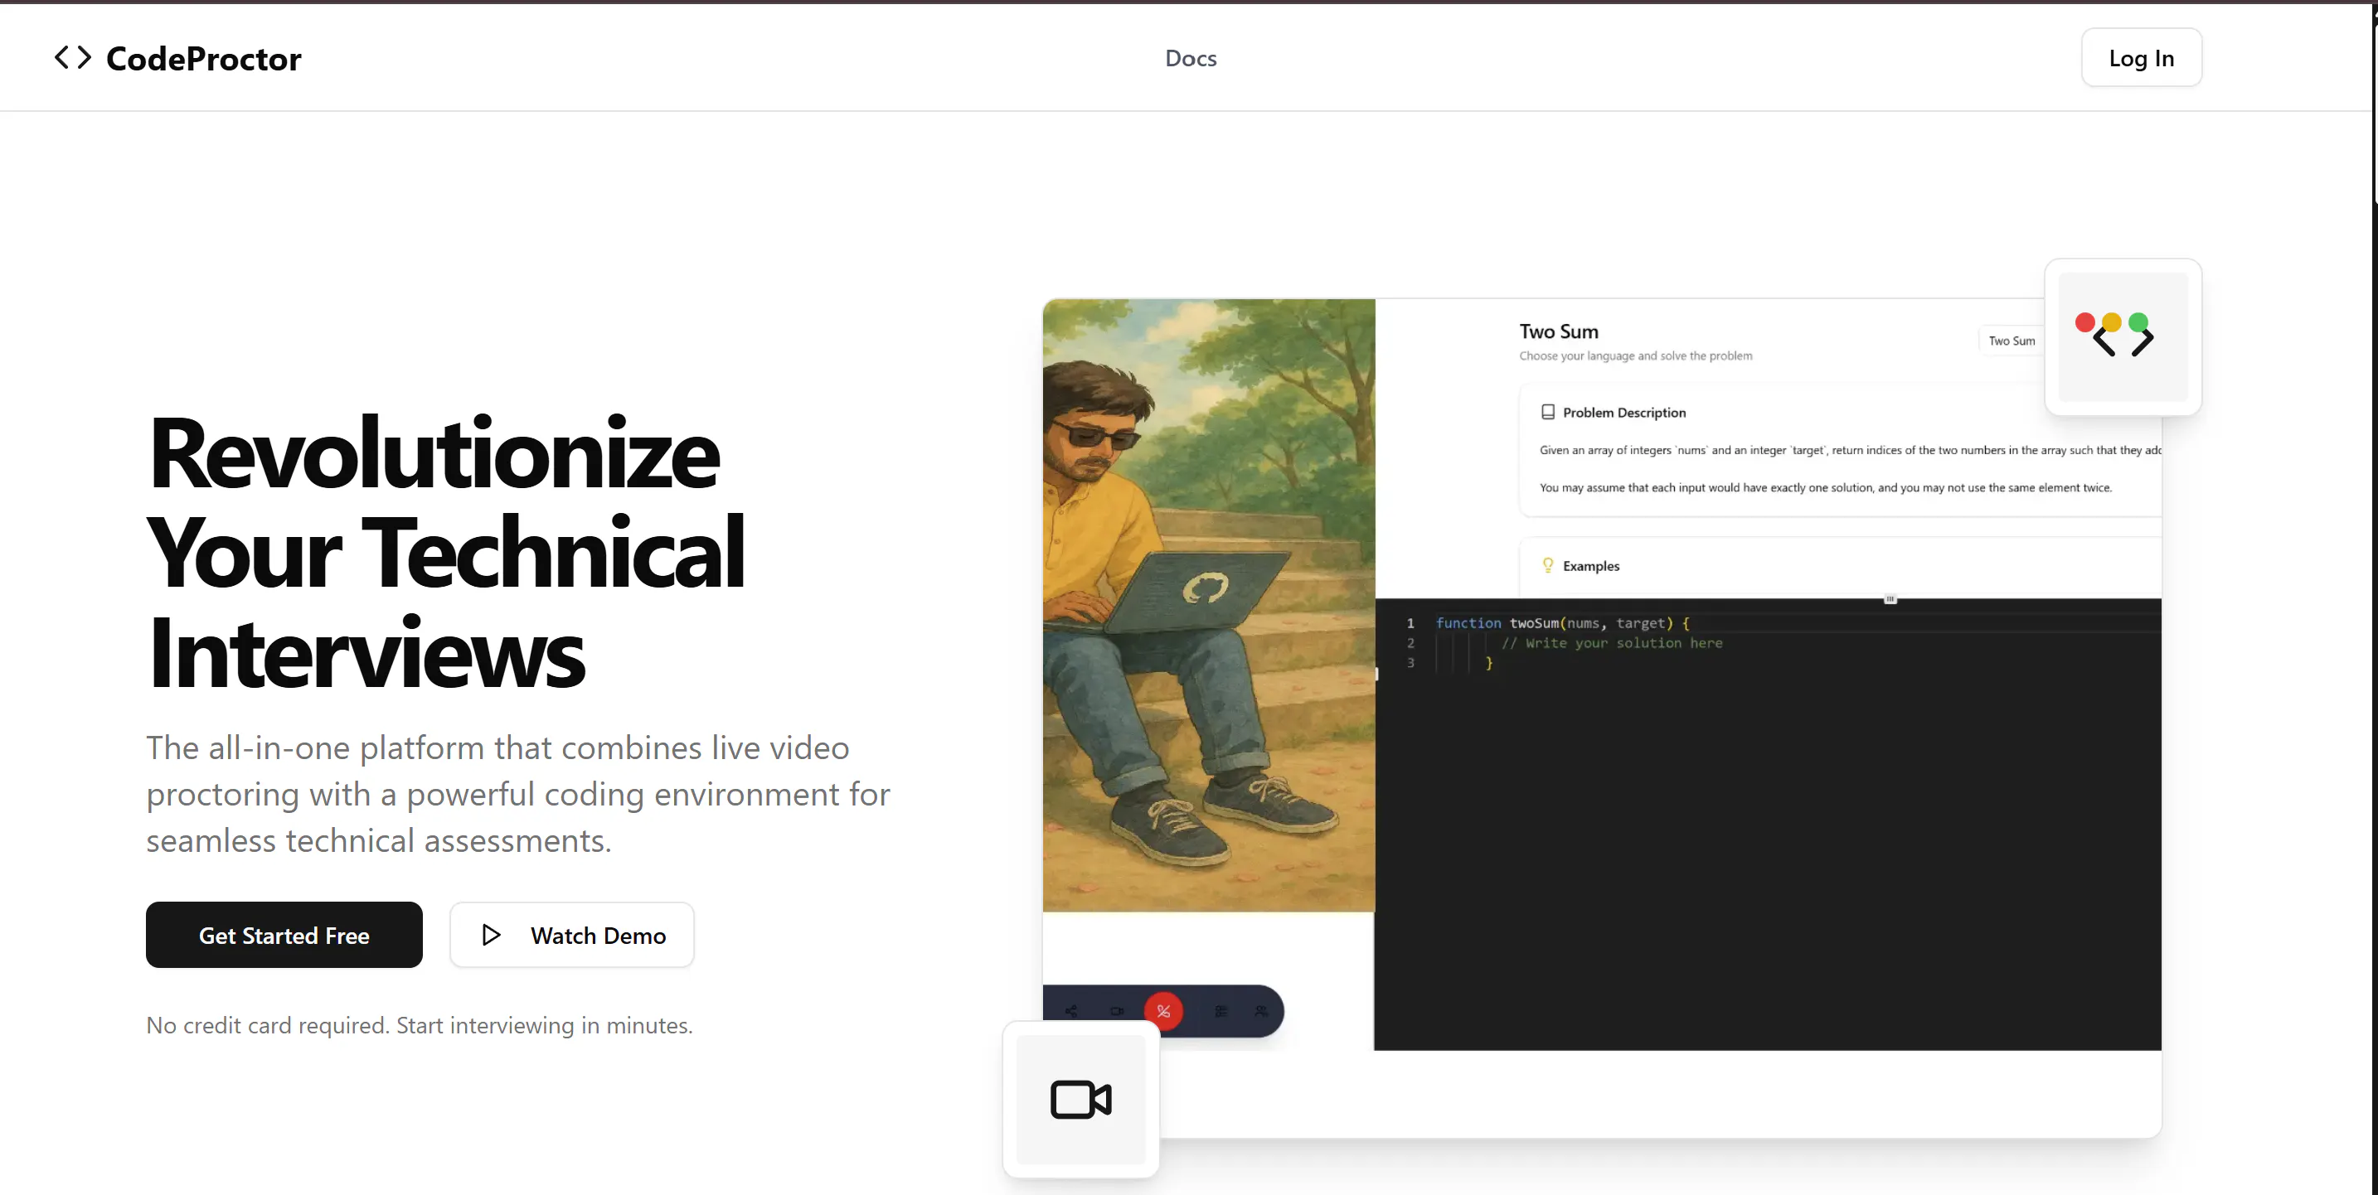Click the 'Two Sum' title text
Screen dimensions: 2378x1195
tap(1558, 331)
